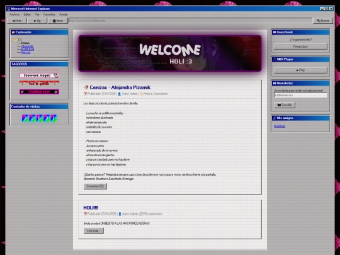Open the HOLI!!!! post title

pos(91,208)
